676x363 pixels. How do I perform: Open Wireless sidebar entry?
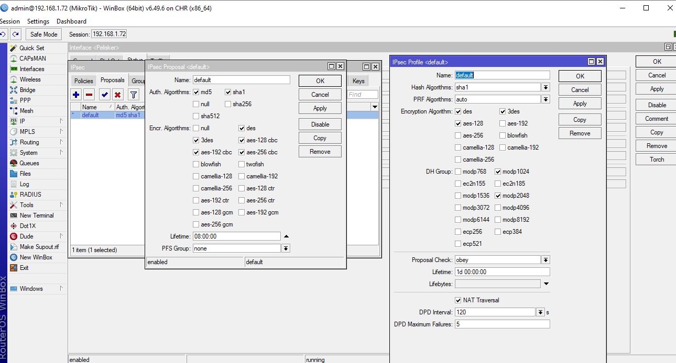(30, 80)
